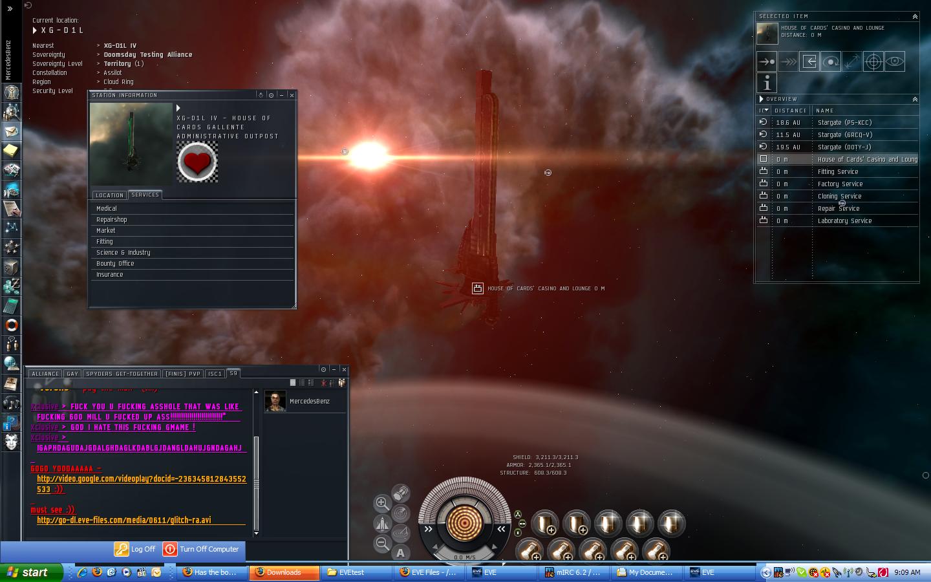Switch chat member list to second view mode
Viewport: 931px width, 582px height.
point(302,383)
